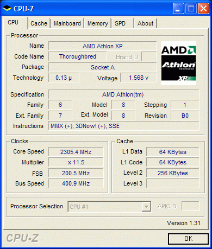Click the Instructions field listing MMX, SSE

coord(124,126)
